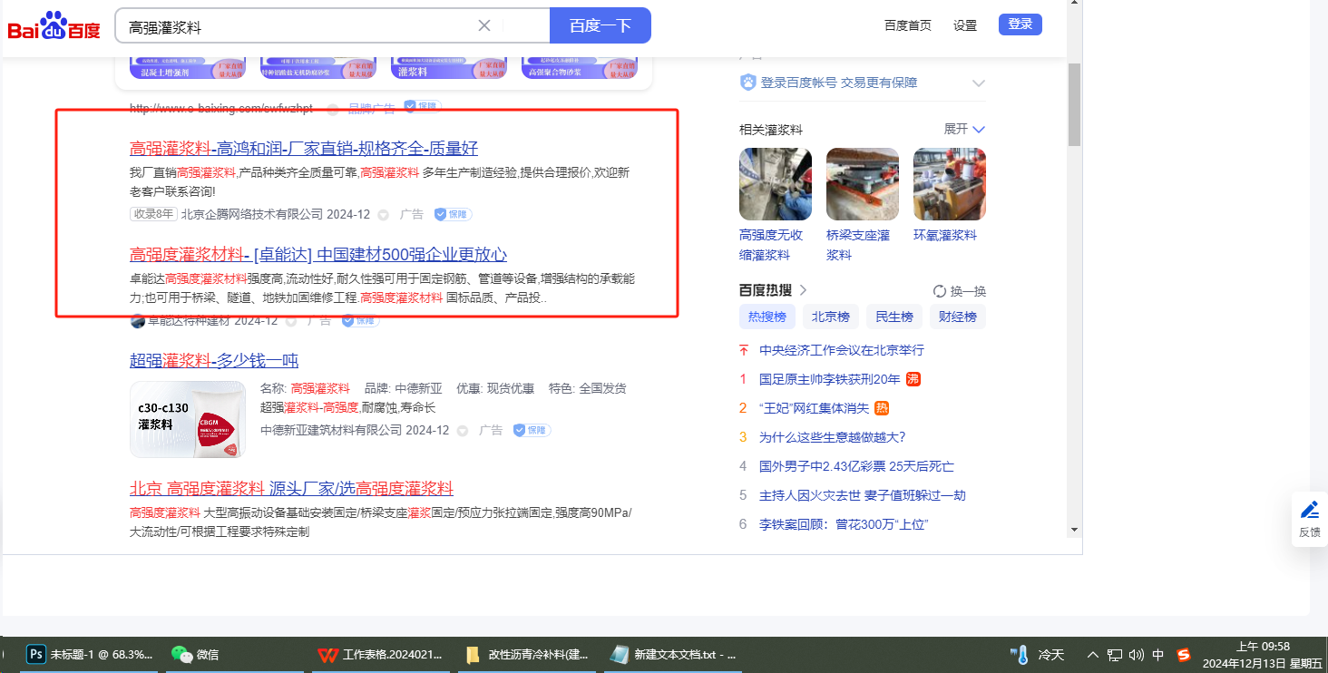The height and width of the screenshot is (673, 1328).
Task: Open 国外男子中2.43亿彩票 hot item
Action: click(857, 466)
